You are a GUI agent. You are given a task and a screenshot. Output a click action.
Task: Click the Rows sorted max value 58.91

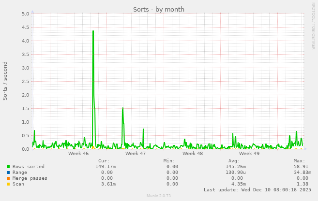[x=301, y=167]
